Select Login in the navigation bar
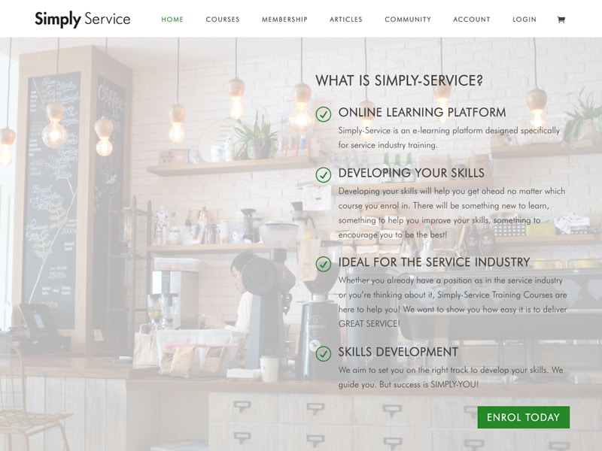 coord(524,20)
